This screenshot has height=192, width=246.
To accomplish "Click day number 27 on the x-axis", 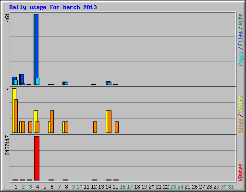I will tap(202, 187).
